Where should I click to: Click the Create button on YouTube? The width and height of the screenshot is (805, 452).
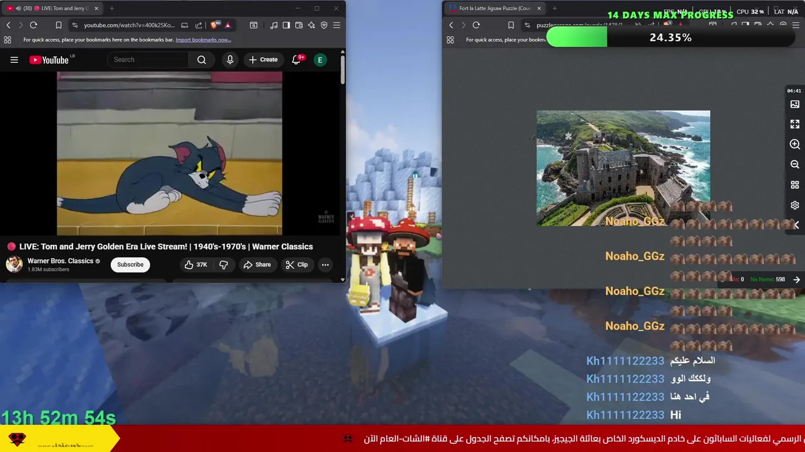[x=263, y=60]
